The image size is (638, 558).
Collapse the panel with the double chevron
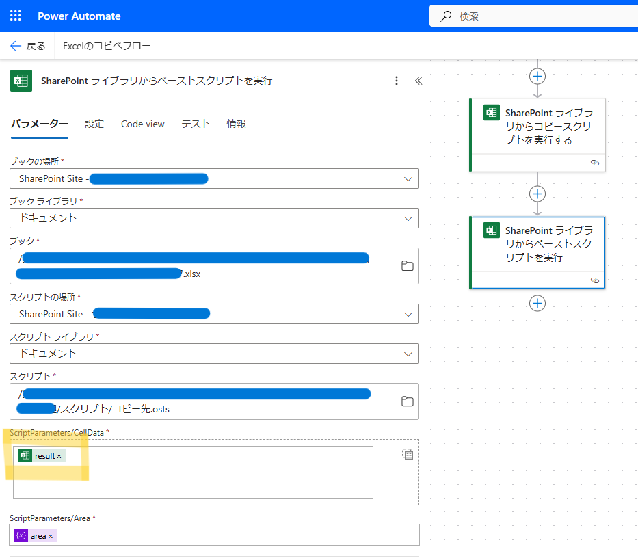click(418, 81)
